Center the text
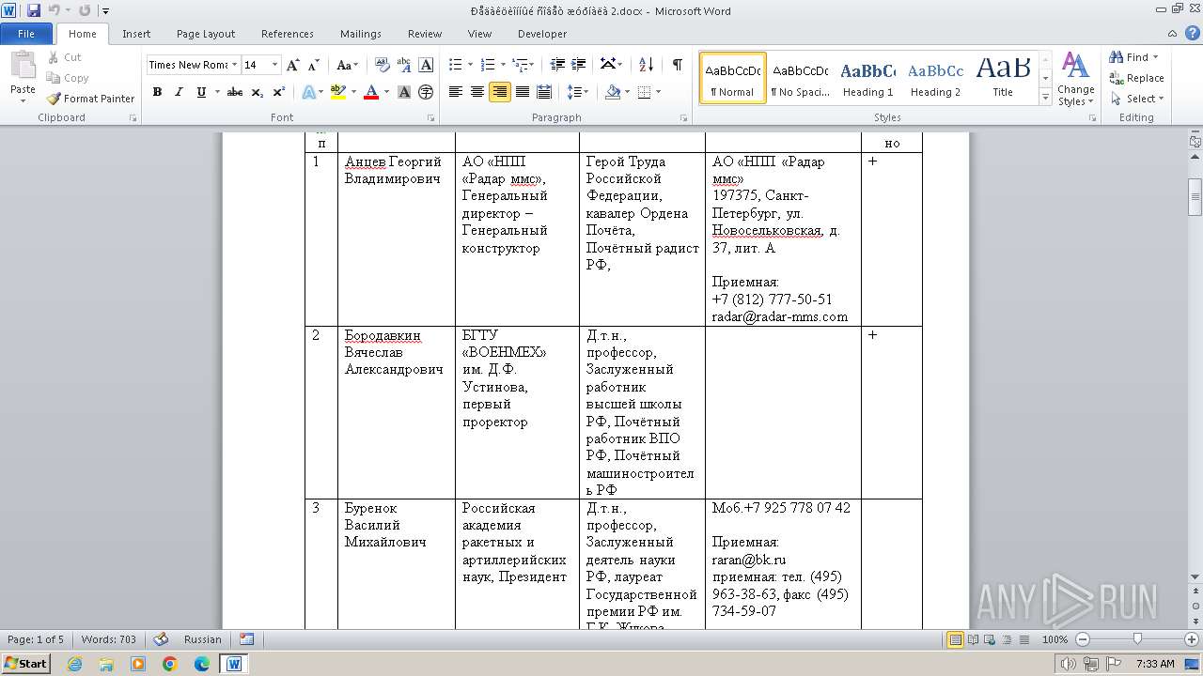The height and width of the screenshot is (676, 1203). [477, 92]
